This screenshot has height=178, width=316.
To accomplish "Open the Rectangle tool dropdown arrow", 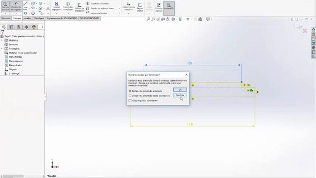I will point(29,8).
